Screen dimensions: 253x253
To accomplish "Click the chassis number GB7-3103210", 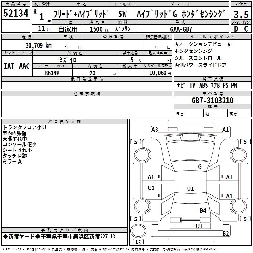I will click(213, 101).
